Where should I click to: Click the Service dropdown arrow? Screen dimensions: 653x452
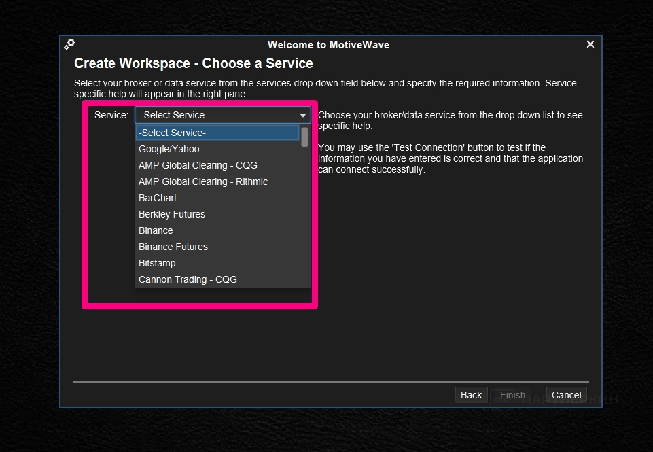303,115
